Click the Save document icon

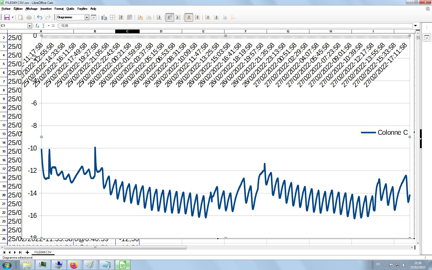tap(7, 17)
